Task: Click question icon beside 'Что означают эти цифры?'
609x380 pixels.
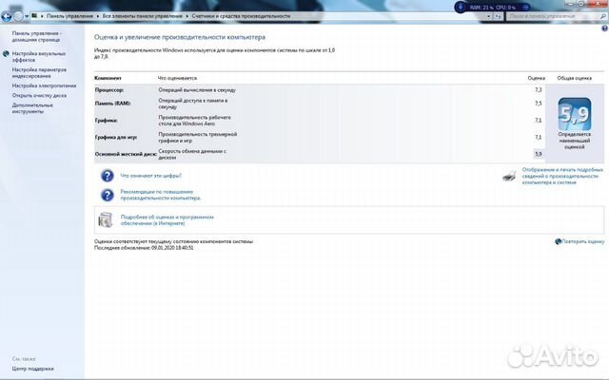Action: click(x=108, y=176)
